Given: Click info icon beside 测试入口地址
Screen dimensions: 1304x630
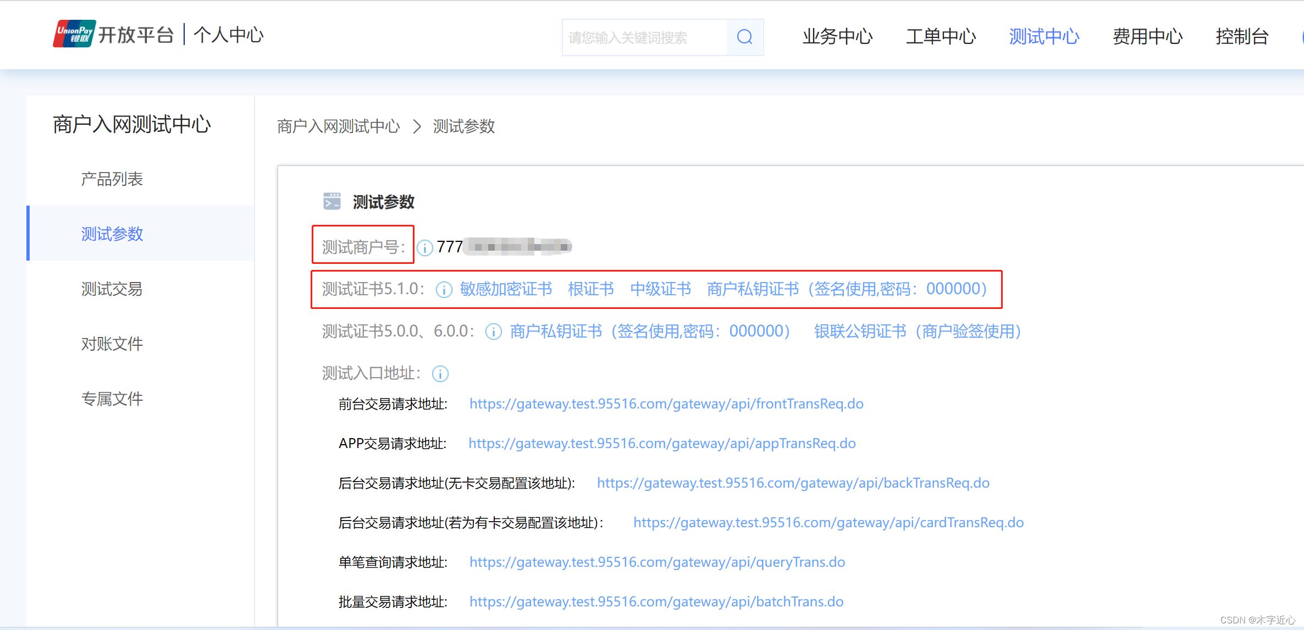Looking at the screenshot, I should [440, 374].
